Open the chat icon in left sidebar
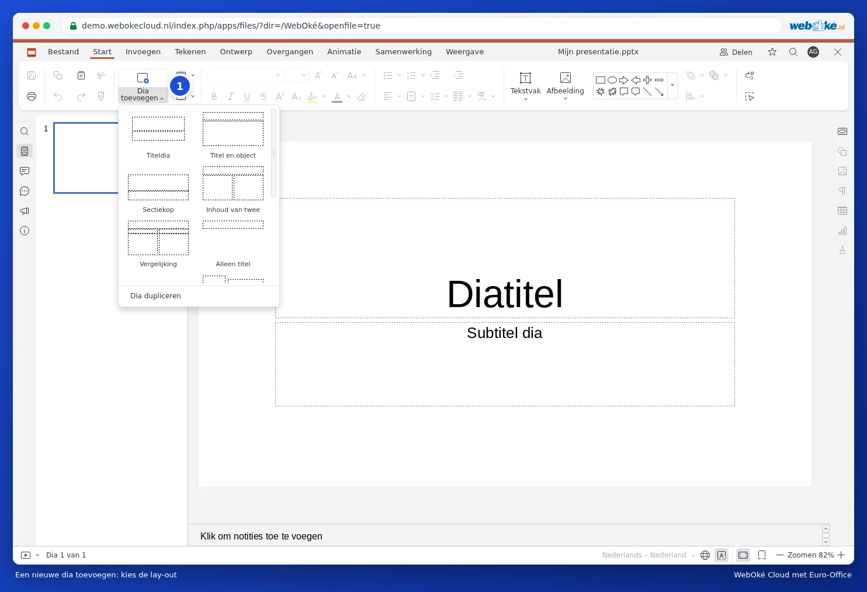The image size is (867, 592). tap(25, 191)
